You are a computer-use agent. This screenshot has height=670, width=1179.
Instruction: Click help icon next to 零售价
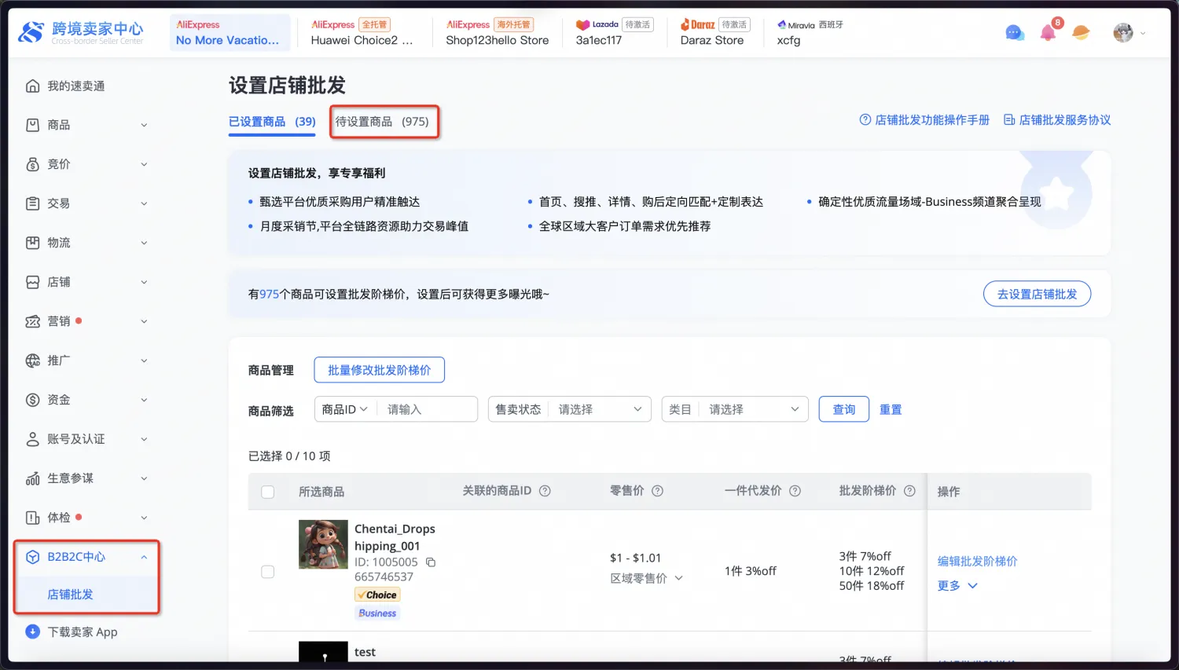pos(658,491)
